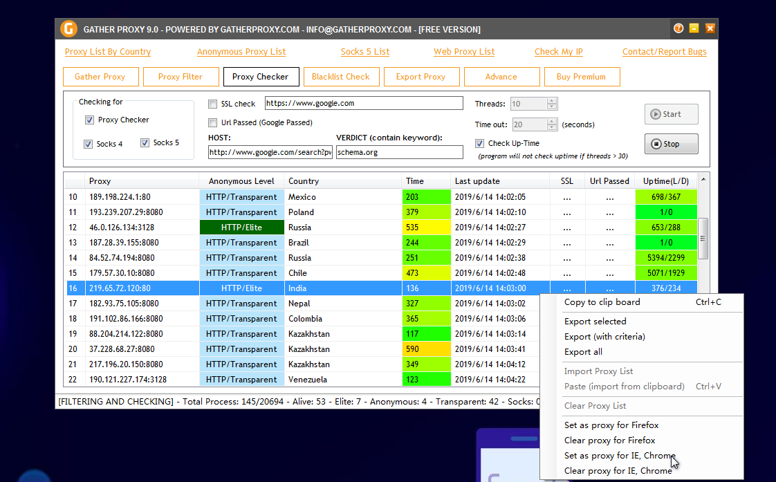This screenshot has height=482, width=776.
Task: Choose Set as proxy for Firefox
Action: tap(643, 425)
